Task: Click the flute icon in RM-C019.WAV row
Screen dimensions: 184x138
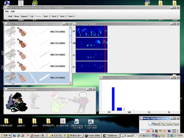Action: pos(45,77)
